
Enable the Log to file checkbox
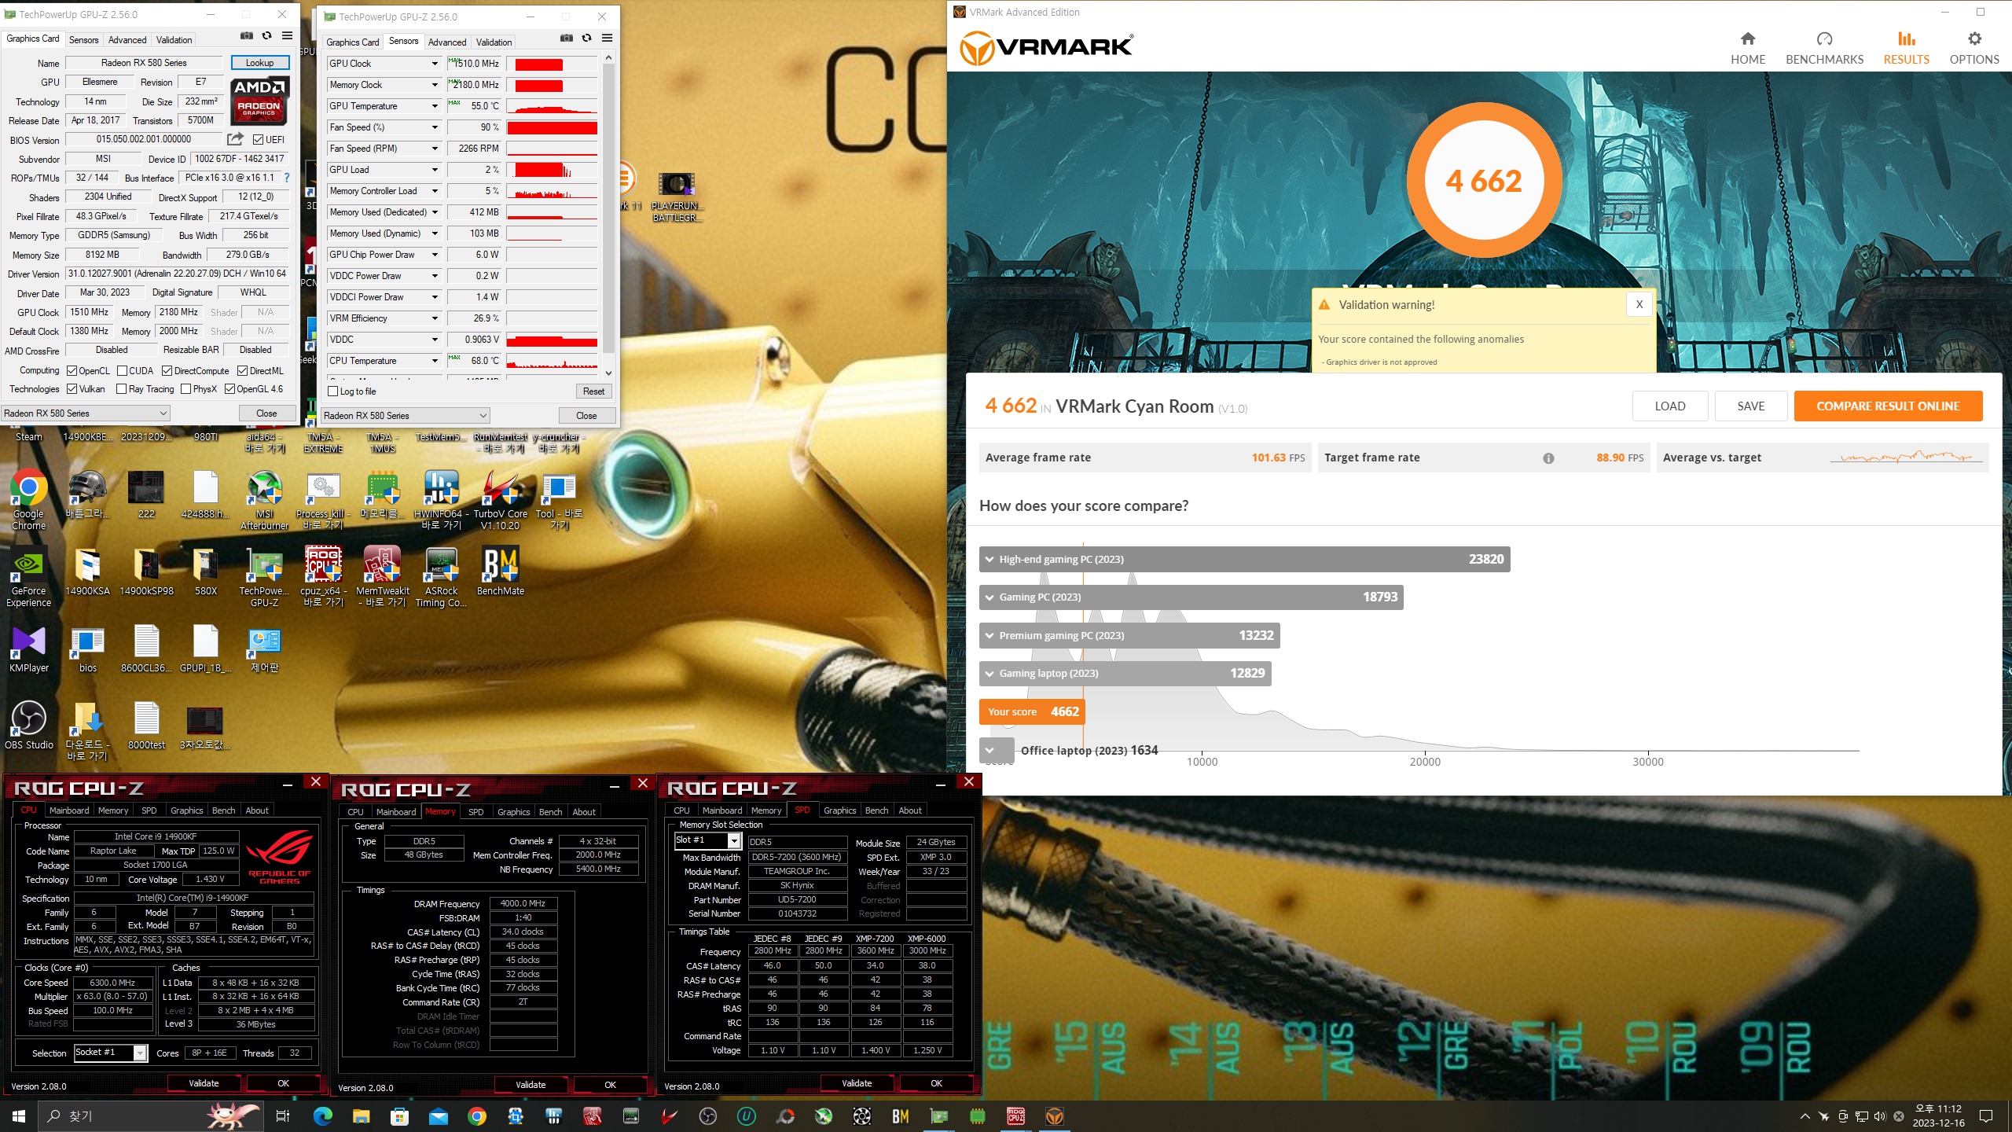coord(333,391)
